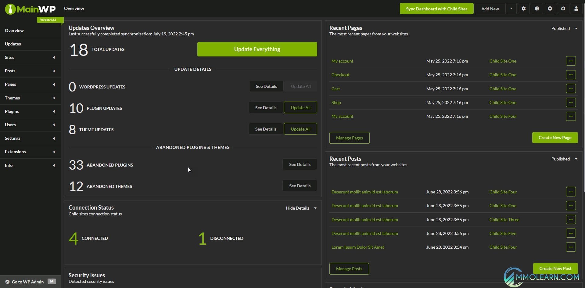Click the MainWP logo

30,9
